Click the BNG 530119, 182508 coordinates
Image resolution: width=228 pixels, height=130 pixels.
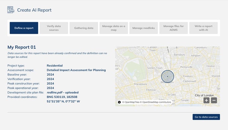click(x=62, y=97)
